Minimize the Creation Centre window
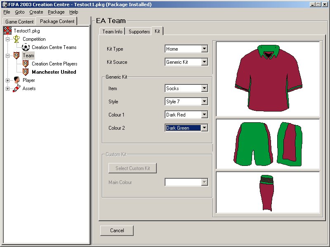 point(313,5)
